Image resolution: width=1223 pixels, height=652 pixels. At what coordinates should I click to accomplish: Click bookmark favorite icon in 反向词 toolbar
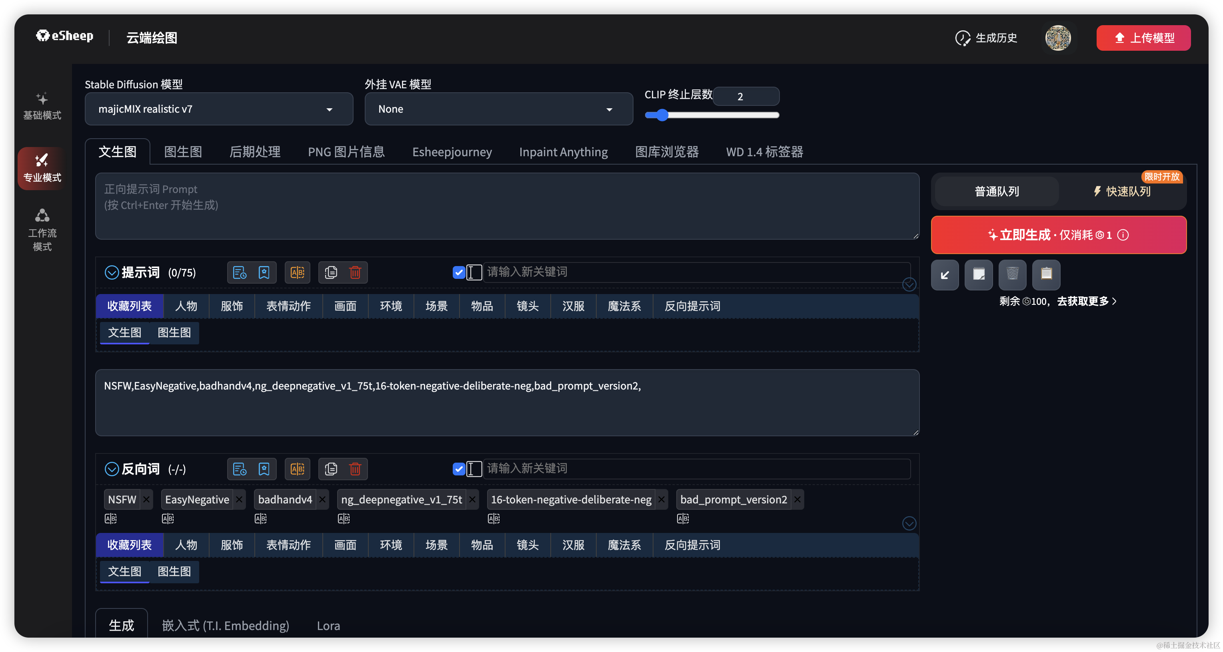point(264,469)
